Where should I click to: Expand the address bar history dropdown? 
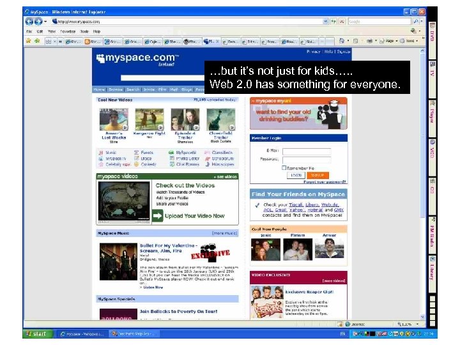click(x=325, y=22)
